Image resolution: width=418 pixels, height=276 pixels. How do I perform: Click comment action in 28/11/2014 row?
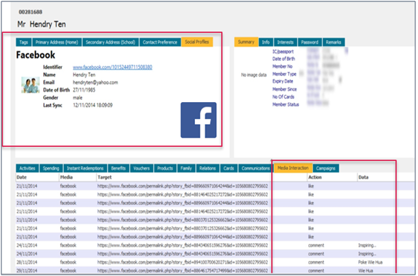(316, 262)
